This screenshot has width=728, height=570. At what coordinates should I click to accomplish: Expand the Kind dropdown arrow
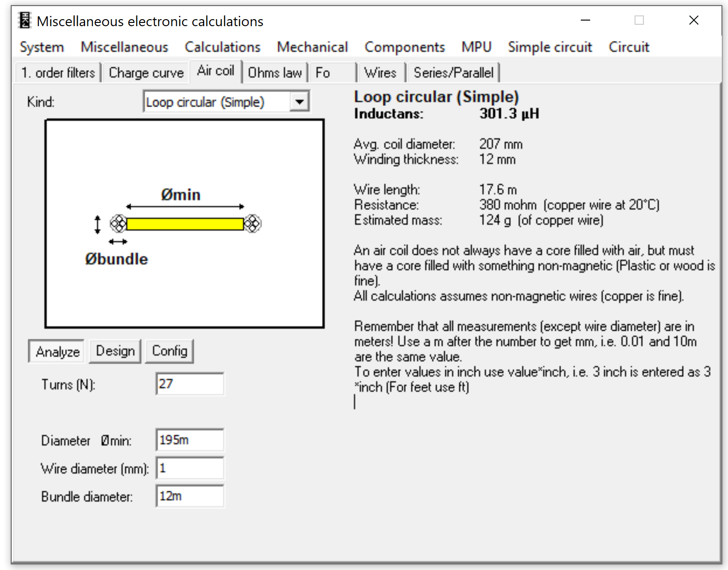click(299, 102)
